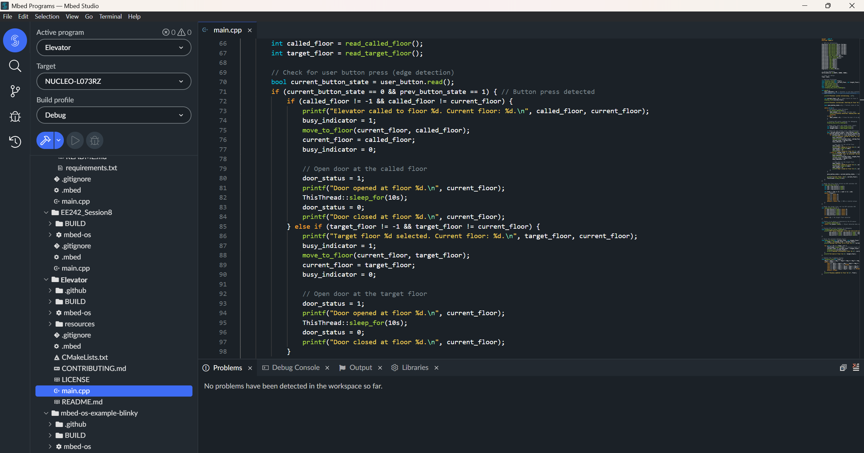Open the Source Control branch icon
Viewport: 864px width, 453px height.
click(x=15, y=91)
